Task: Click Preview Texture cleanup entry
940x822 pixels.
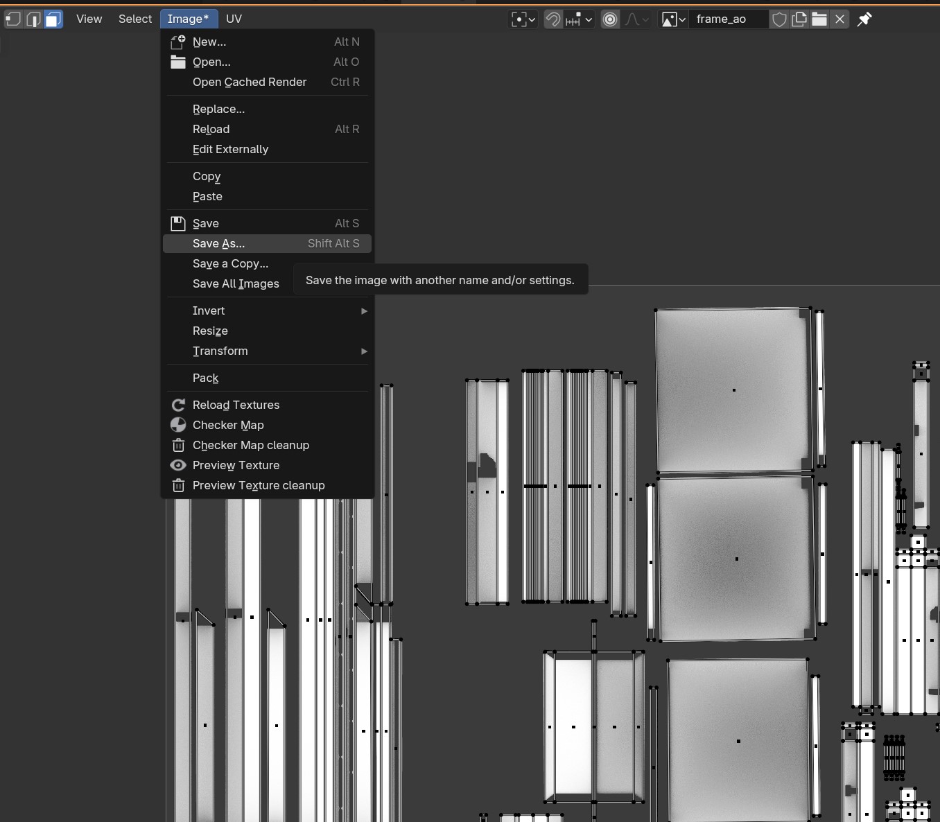Action: 267,485
